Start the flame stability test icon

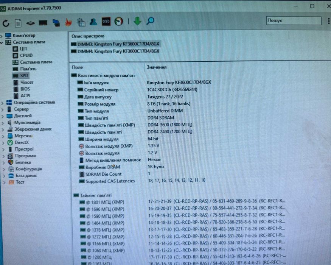click(x=68, y=22)
